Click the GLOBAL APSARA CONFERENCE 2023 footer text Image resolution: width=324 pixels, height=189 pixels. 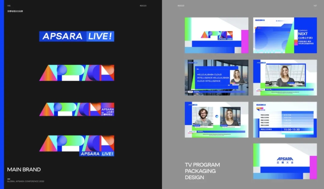[x=26, y=181]
